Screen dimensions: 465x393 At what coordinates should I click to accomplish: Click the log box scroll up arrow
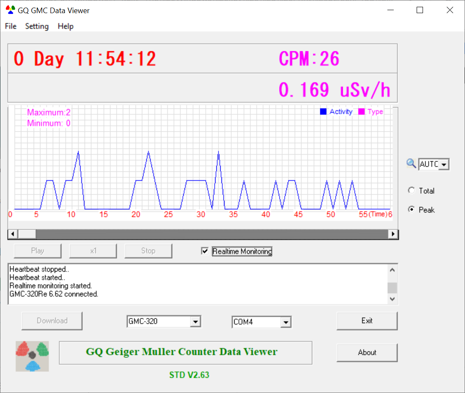(392, 270)
